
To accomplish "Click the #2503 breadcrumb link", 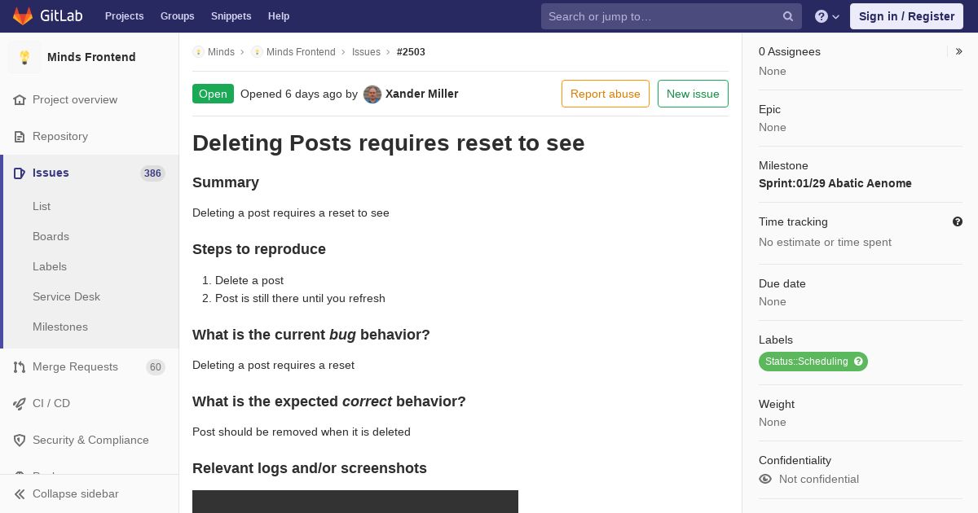I will coord(411,52).
